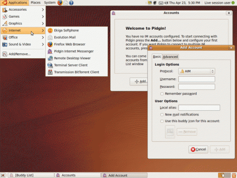Click the buddy icon image thumbnail
The image size is (237, 178).
(x=170, y=132)
